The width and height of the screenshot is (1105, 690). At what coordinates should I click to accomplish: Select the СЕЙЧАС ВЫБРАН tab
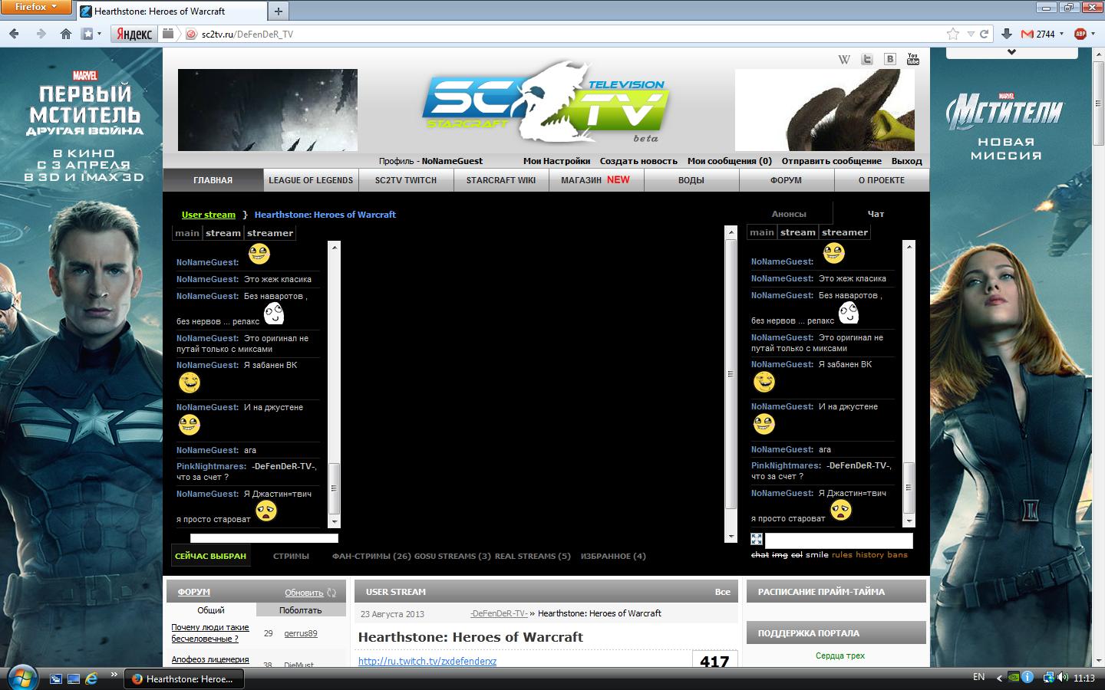click(210, 556)
